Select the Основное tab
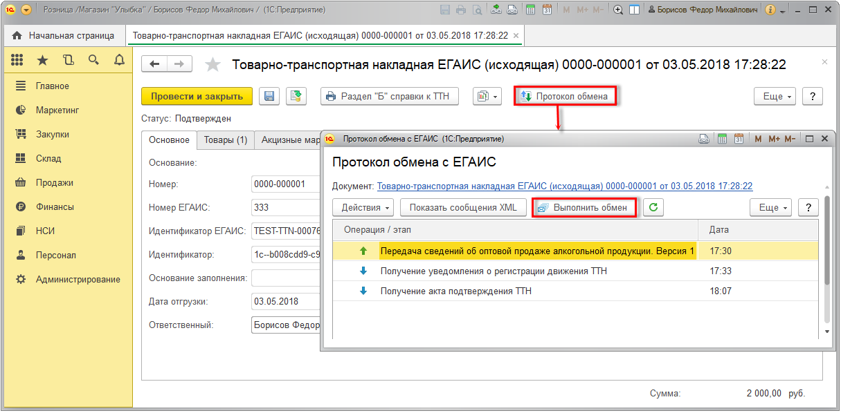 (x=169, y=140)
